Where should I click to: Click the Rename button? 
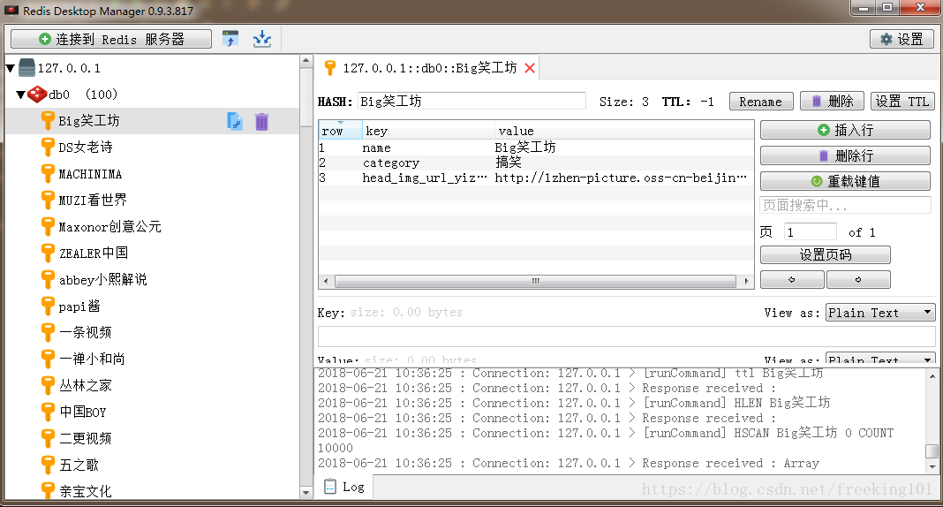coord(761,102)
